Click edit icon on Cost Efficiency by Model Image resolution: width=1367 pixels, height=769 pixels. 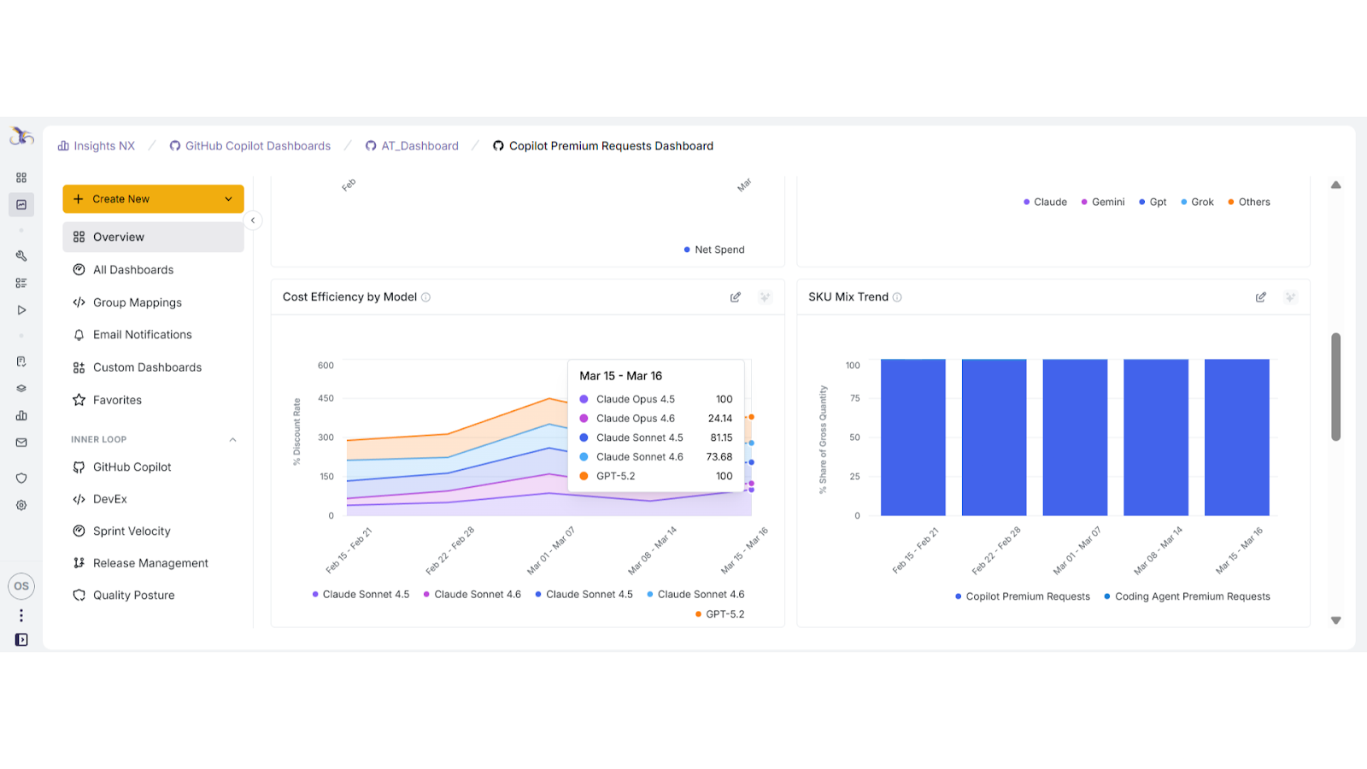[x=735, y=297]
